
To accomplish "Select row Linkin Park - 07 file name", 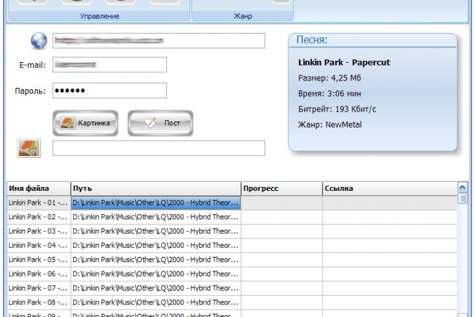I will tap(39, 288).
